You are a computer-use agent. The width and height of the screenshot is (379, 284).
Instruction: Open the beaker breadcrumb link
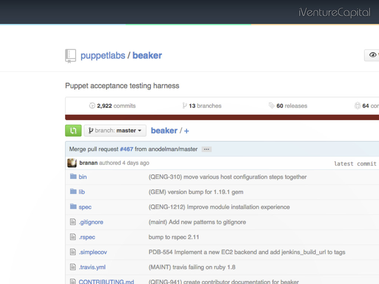(164, 131)
